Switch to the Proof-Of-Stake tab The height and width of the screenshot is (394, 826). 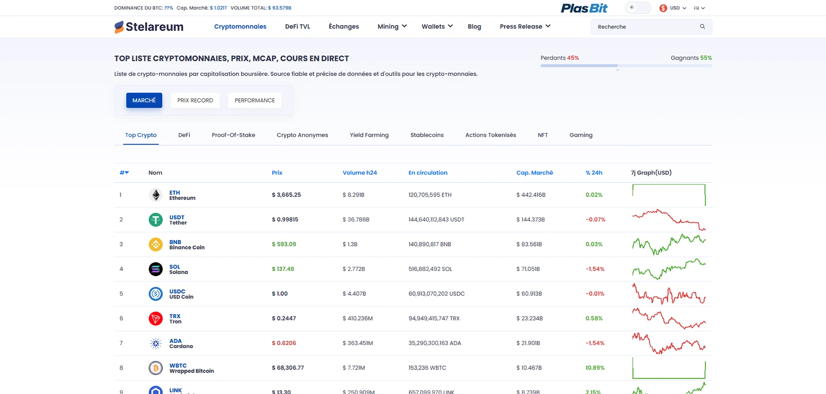(x=233, y=135)
